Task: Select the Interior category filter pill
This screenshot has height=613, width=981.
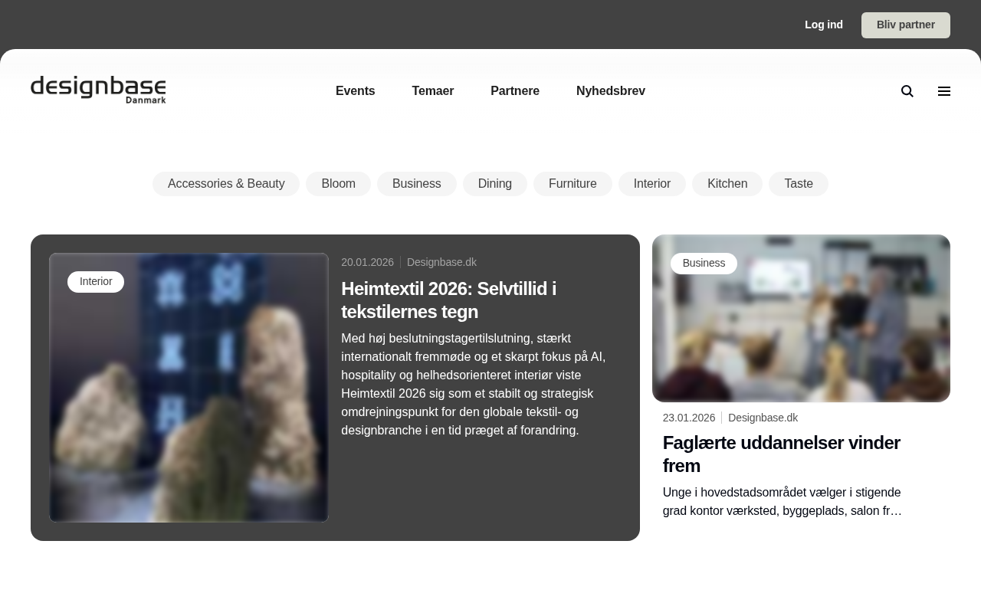Action: pos(652,184)
